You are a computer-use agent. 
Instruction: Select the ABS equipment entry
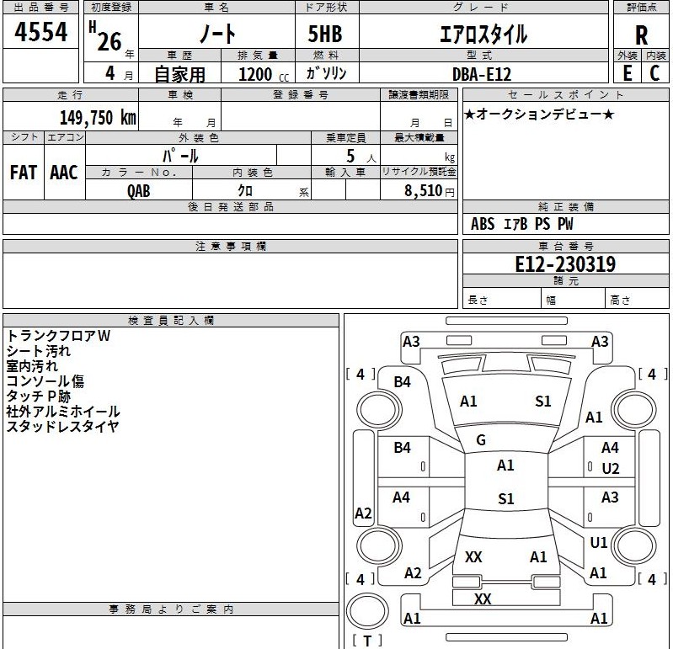(x=483, y=223)
